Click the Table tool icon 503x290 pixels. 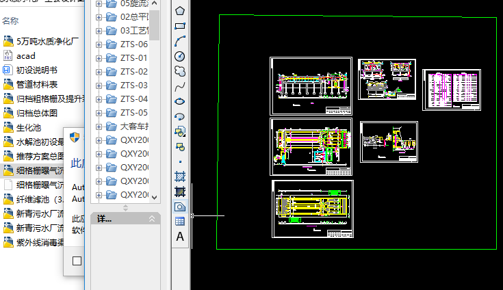[x=180, y=222]
